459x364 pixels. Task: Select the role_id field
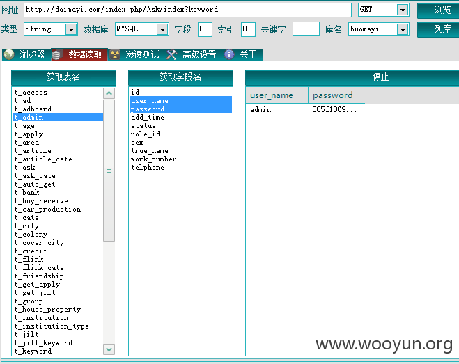[180, 134]
